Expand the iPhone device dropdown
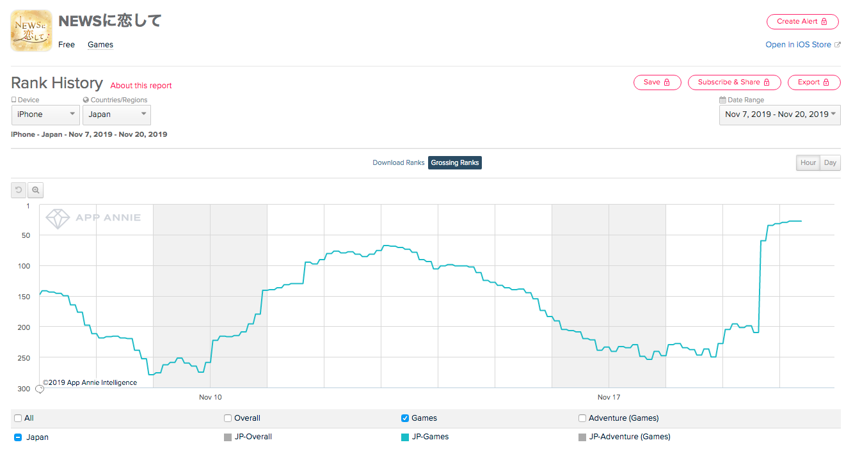The image size is (853, 454). point(45,115)
